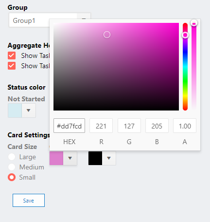Click the pink card color swatch
The image size is (210, 222).
(56, 158)
